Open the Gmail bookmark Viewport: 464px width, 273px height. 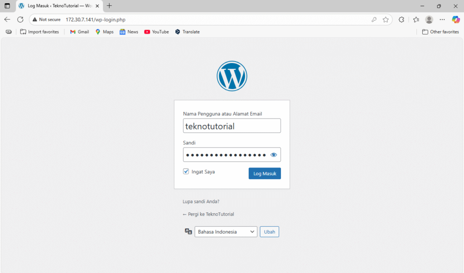click(79, 32)
